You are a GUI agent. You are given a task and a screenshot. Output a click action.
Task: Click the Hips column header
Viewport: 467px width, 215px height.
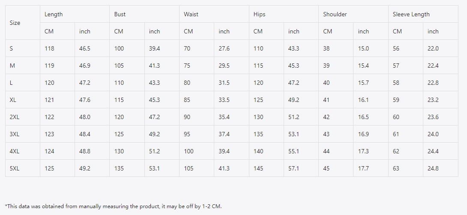284,14
